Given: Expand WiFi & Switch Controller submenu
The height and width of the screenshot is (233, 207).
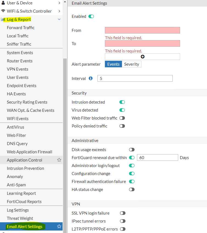Looking at the screenshot, I should [x=59, y=11].
